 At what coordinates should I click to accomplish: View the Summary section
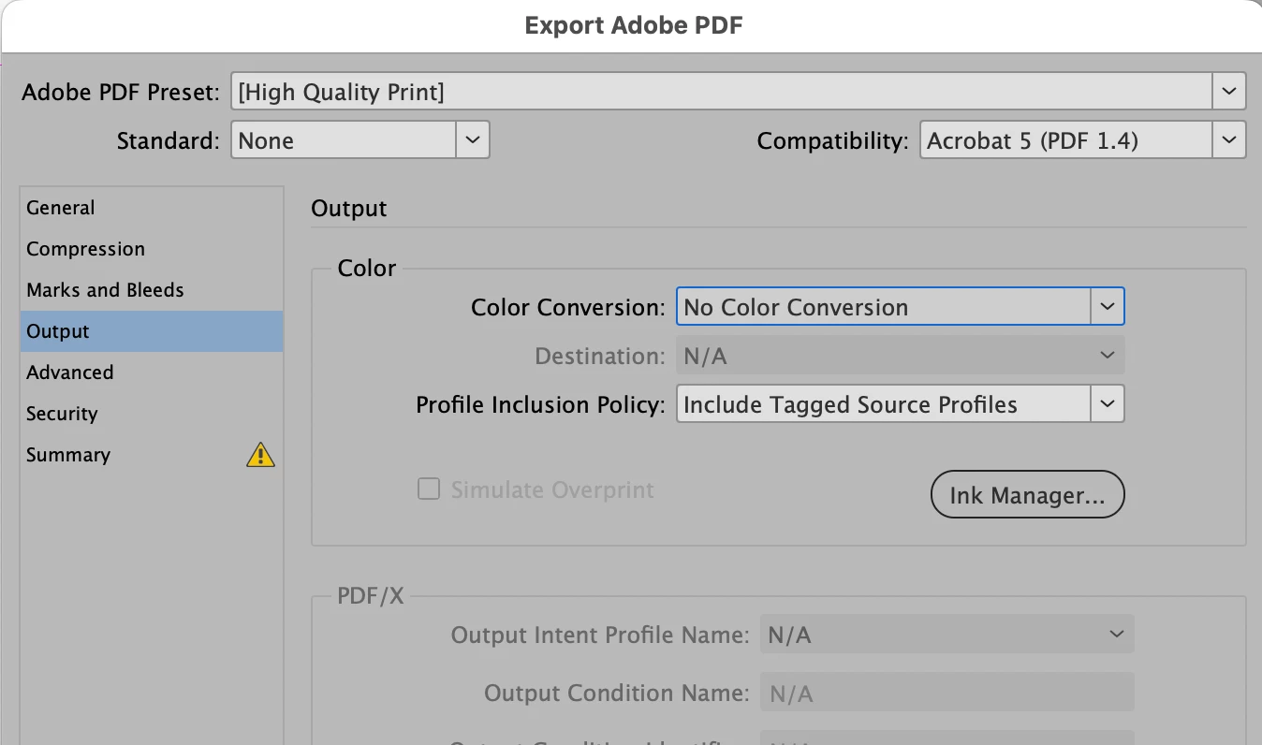click(x=68, y=455)
